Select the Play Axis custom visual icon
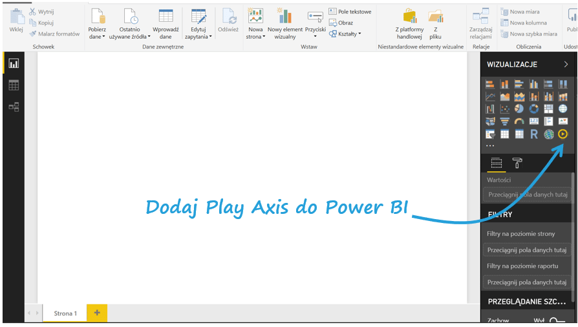The image size is (578, 327). coord(562,134)
